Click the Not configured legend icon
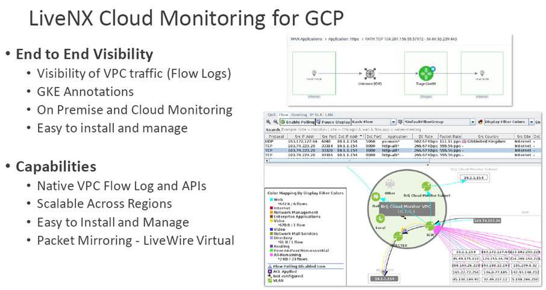This screenshot has height=290, width=546. tap(270, 276)
